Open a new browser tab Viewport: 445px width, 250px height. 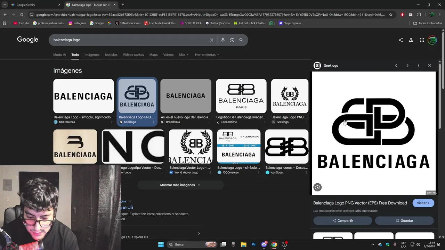click(x=123, y=5)
